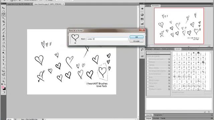Click pink foreground color swatch
214x120 pixels.
3,87
